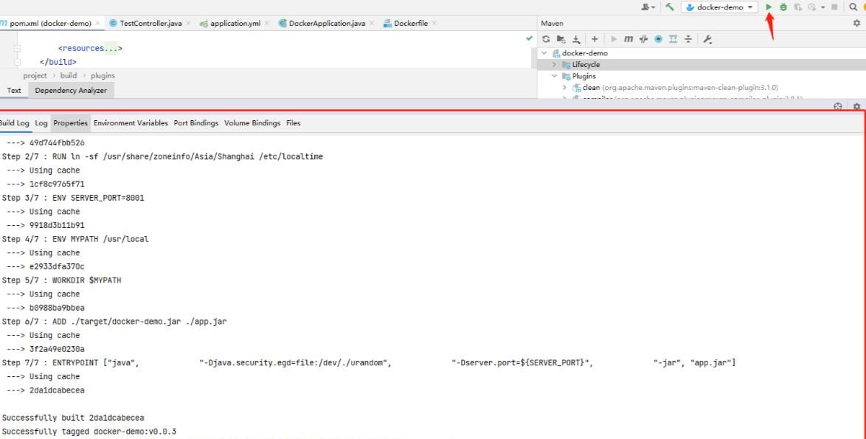The height and width of the screenshot is (439, 866).
Task: Click 'build' in XML breadcrumb
Action: [x=69, y=76]
